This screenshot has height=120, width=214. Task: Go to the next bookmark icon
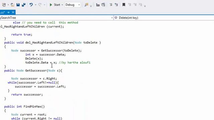click(x=135, y=5)
